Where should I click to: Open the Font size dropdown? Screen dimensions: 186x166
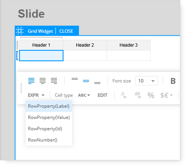point(147,81)
